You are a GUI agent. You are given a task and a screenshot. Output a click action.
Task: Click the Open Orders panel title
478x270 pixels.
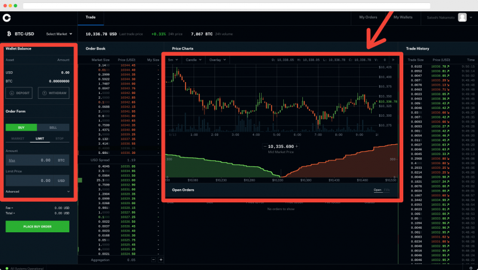[183, 190]
